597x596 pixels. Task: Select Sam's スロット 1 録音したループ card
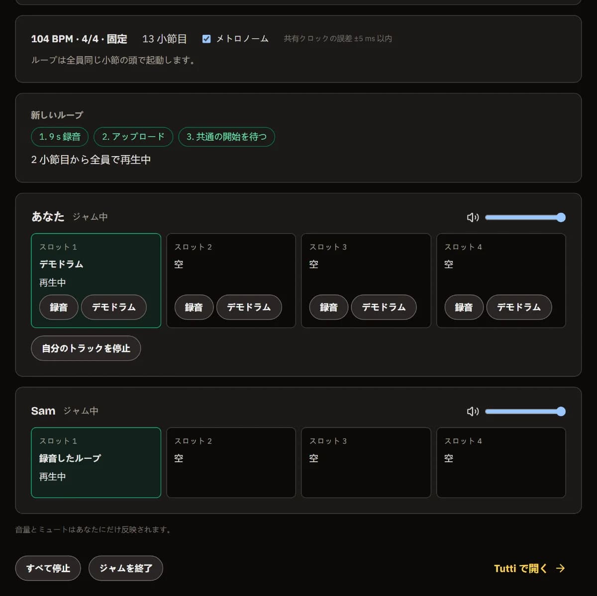[96, 463]
